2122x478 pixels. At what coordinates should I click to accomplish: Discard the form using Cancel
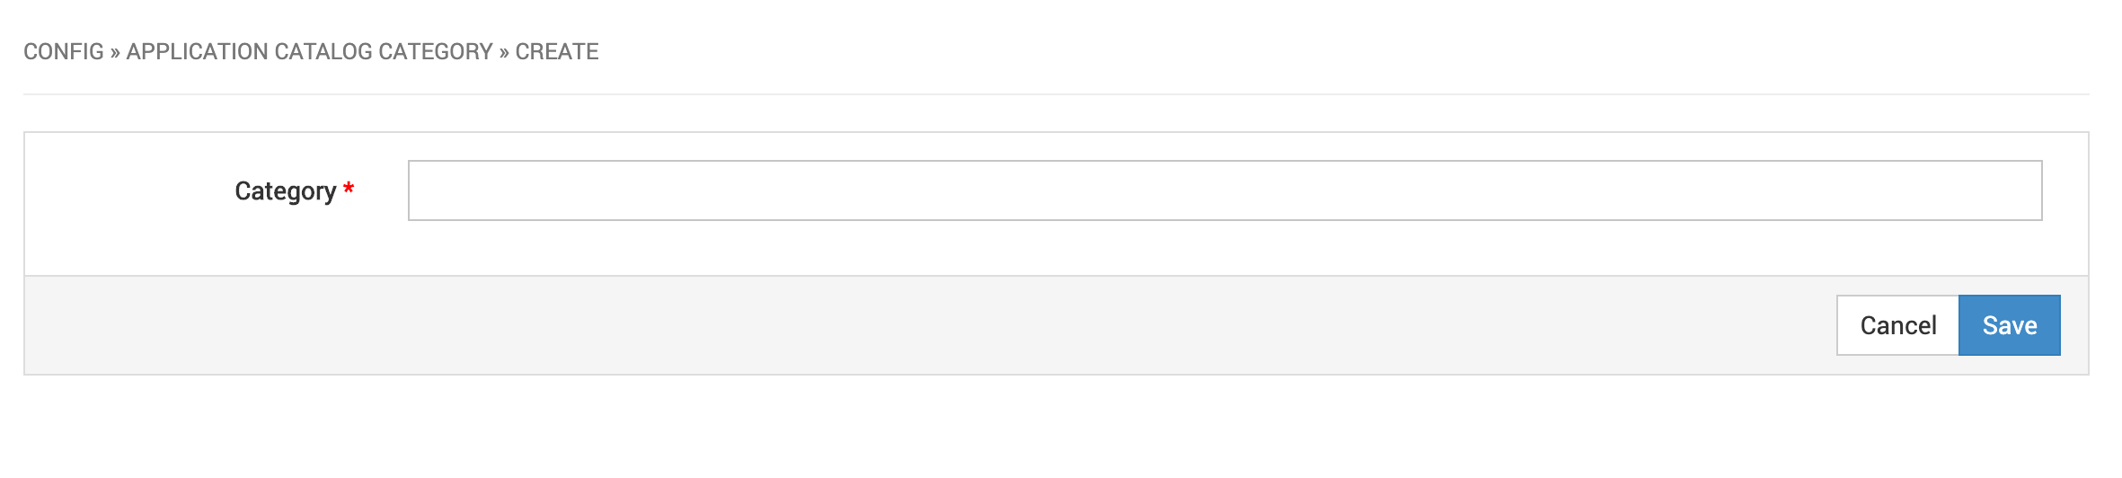(x=1897, y=325)
